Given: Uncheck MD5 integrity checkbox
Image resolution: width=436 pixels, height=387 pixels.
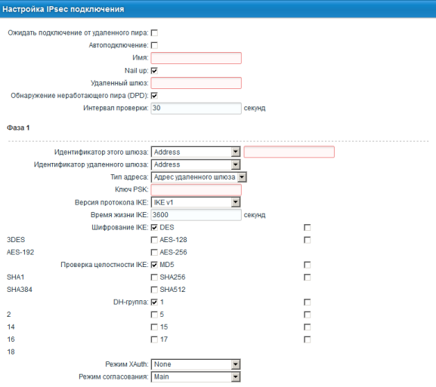Looking at the screenshot, I should point(154,265).
